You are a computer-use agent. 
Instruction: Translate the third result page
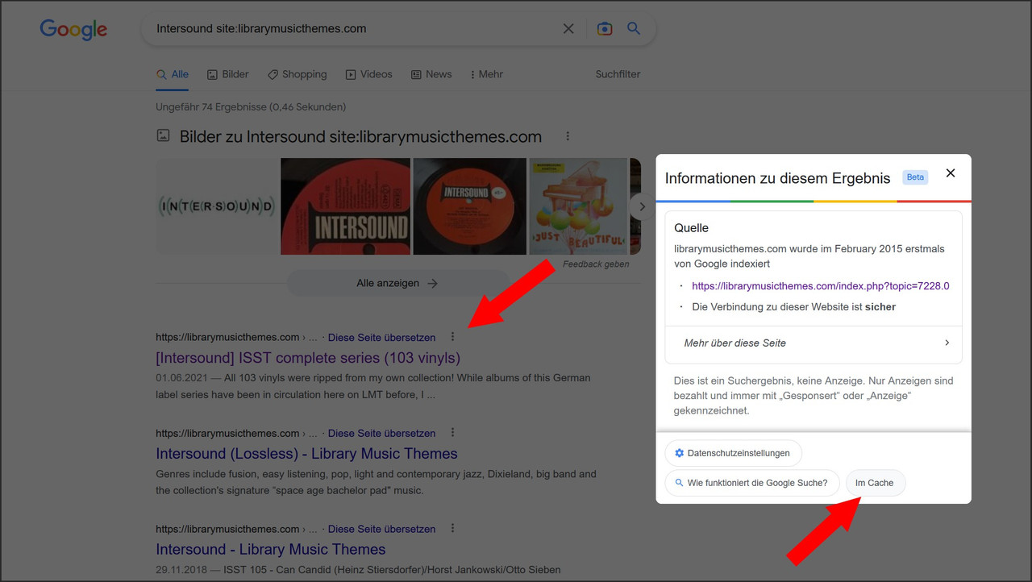[381, 530]
